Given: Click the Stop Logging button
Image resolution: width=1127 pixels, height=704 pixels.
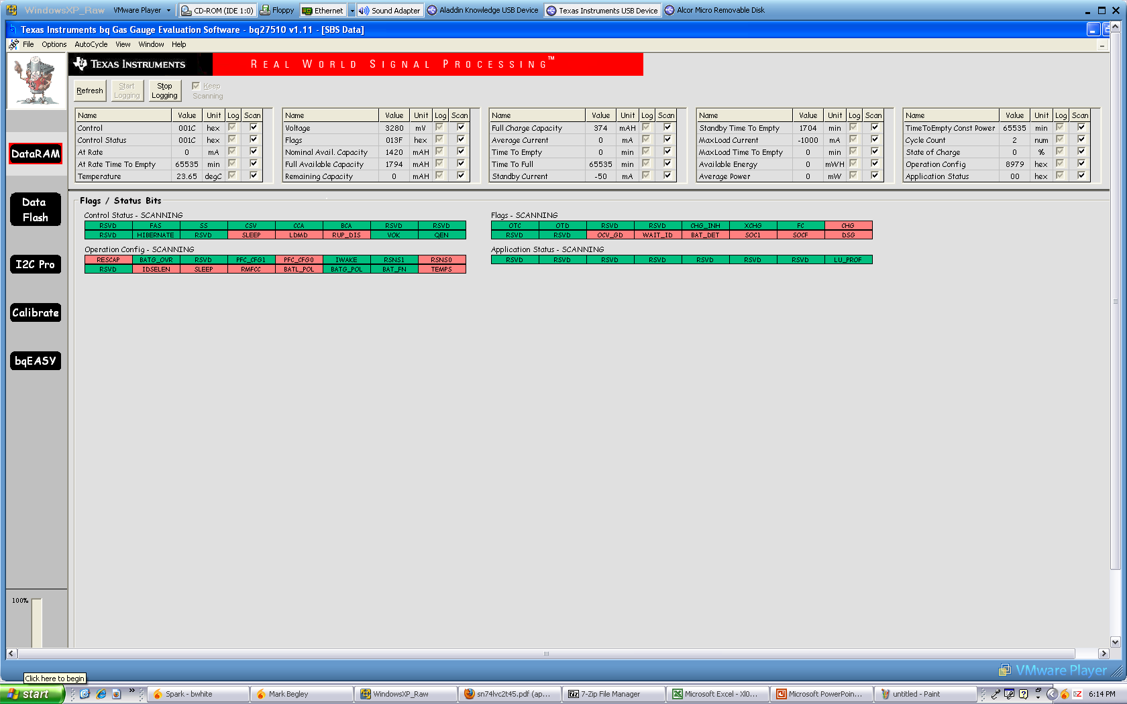Looking at the screenshot, I should [x=164, y=91].
